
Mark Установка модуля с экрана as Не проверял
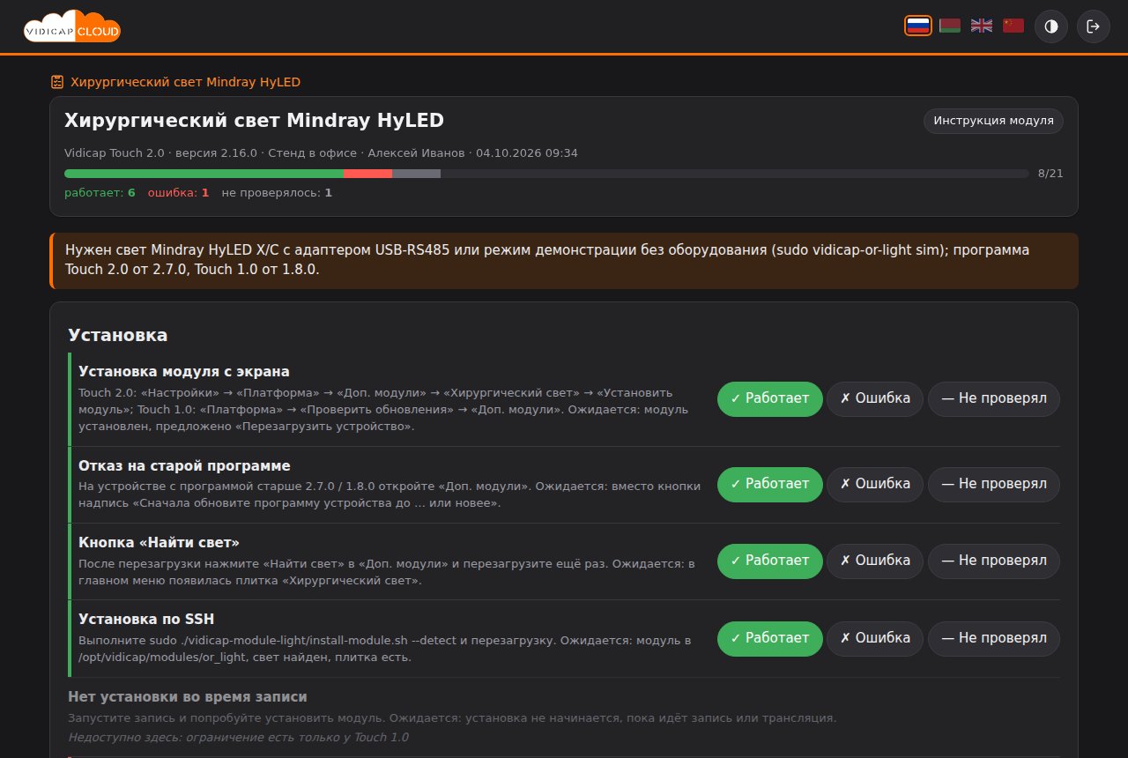(x=994, y=398)
